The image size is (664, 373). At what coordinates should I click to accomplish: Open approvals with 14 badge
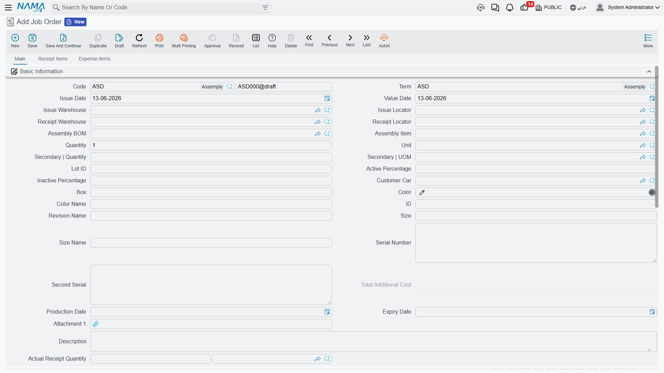coord(525,7)
